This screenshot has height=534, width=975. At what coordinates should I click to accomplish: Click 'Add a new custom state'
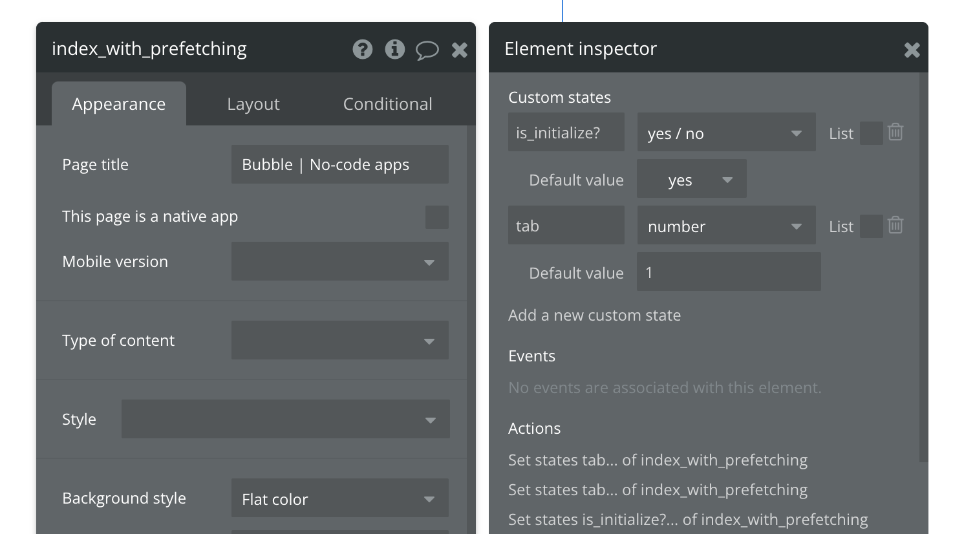click(594, 315)
